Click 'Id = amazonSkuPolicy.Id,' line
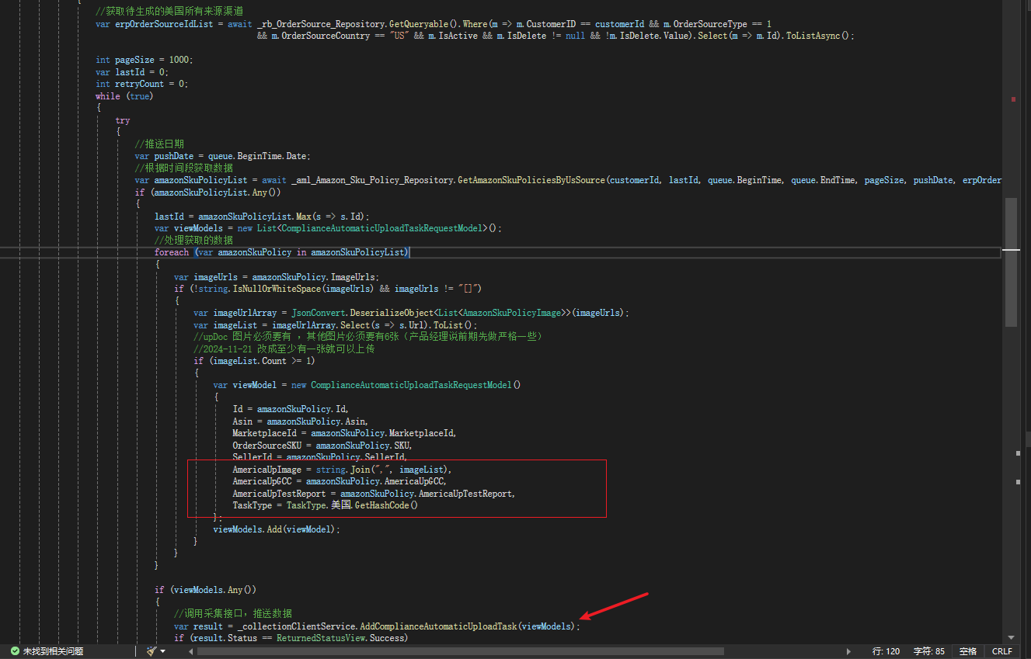 pyautogui.click(x=291, y=409)
